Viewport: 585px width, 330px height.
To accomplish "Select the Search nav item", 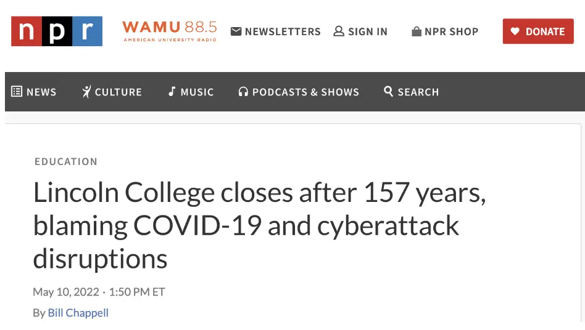I will click(x=418, y=92).
